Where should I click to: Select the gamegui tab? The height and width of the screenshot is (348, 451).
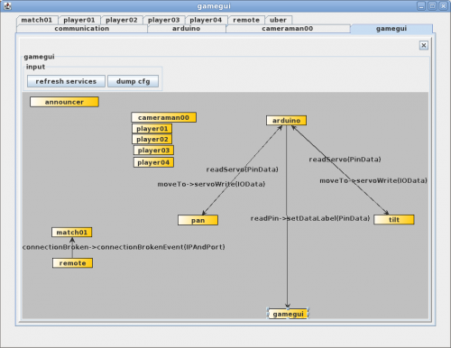coord(391,29)
